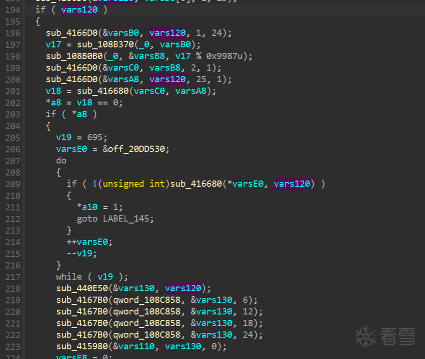Select &varsA8 argument on line 200

(x=120, y=79)
